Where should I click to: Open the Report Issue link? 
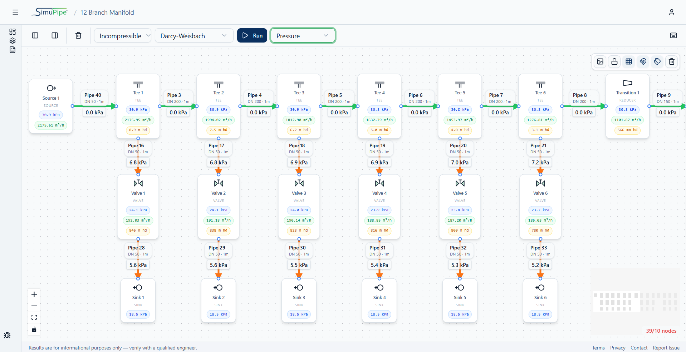point(666,348)
